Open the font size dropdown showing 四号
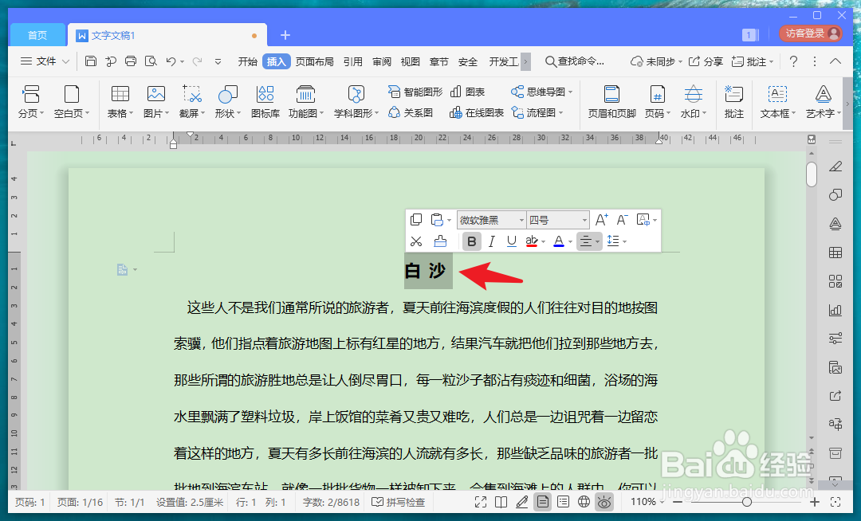The width and height of the screenshot is (861, 521). tap(584, 219)
